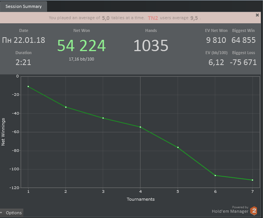
Task: Switch to the Session Summary tab
Action: [x=23, y=6]
